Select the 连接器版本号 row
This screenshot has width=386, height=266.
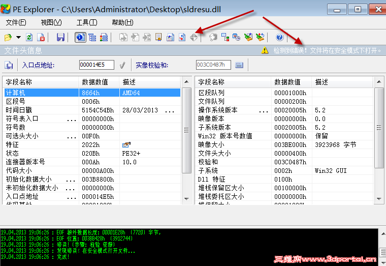[92, 162]
